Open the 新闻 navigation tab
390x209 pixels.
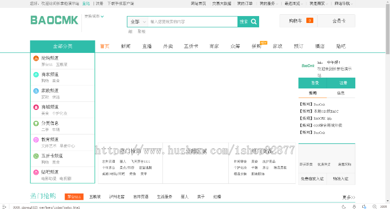(x=126, y=46)
